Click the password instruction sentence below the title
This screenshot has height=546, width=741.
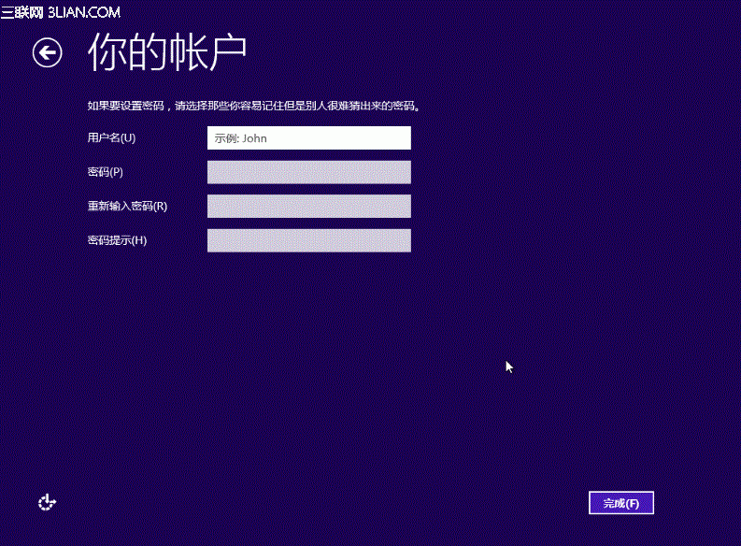click(254, 106)
